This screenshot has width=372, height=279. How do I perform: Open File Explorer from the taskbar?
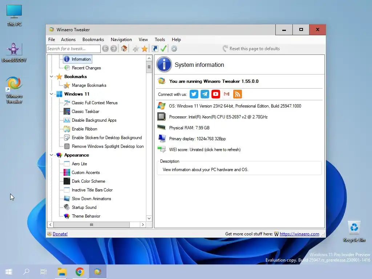point(62,272)
